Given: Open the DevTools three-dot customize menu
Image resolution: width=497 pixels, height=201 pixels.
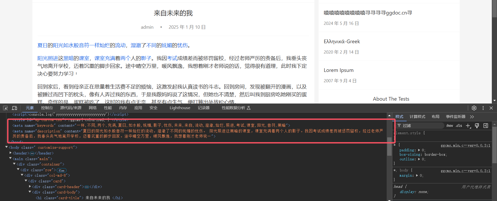Looking at the screenshot, I should [x=483, y=108].
